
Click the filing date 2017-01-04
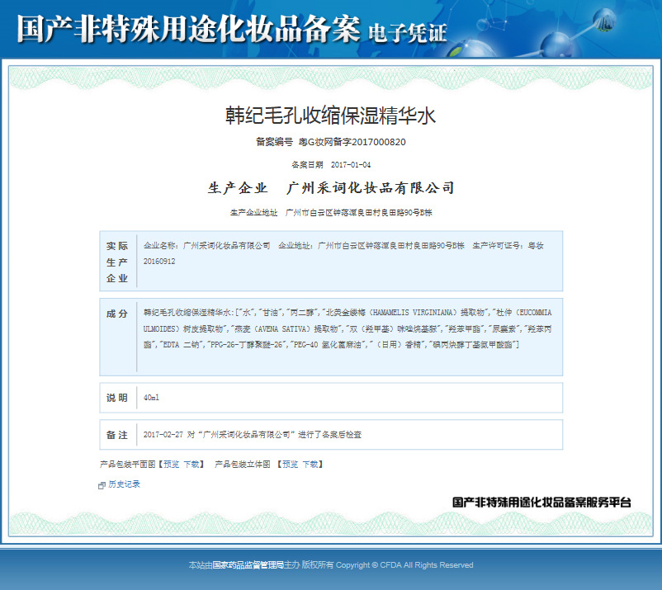351,164
